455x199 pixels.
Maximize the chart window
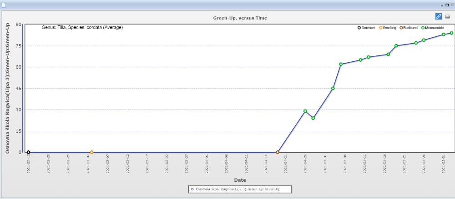point(447,4)
